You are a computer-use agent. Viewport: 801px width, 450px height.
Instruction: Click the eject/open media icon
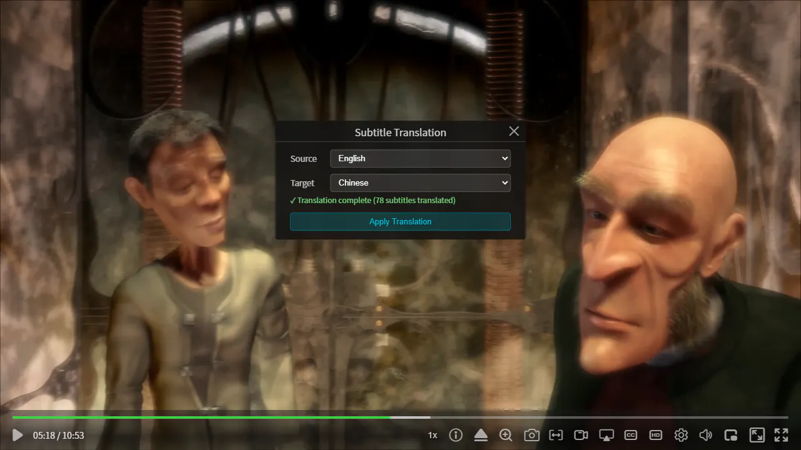click(481, 435)
